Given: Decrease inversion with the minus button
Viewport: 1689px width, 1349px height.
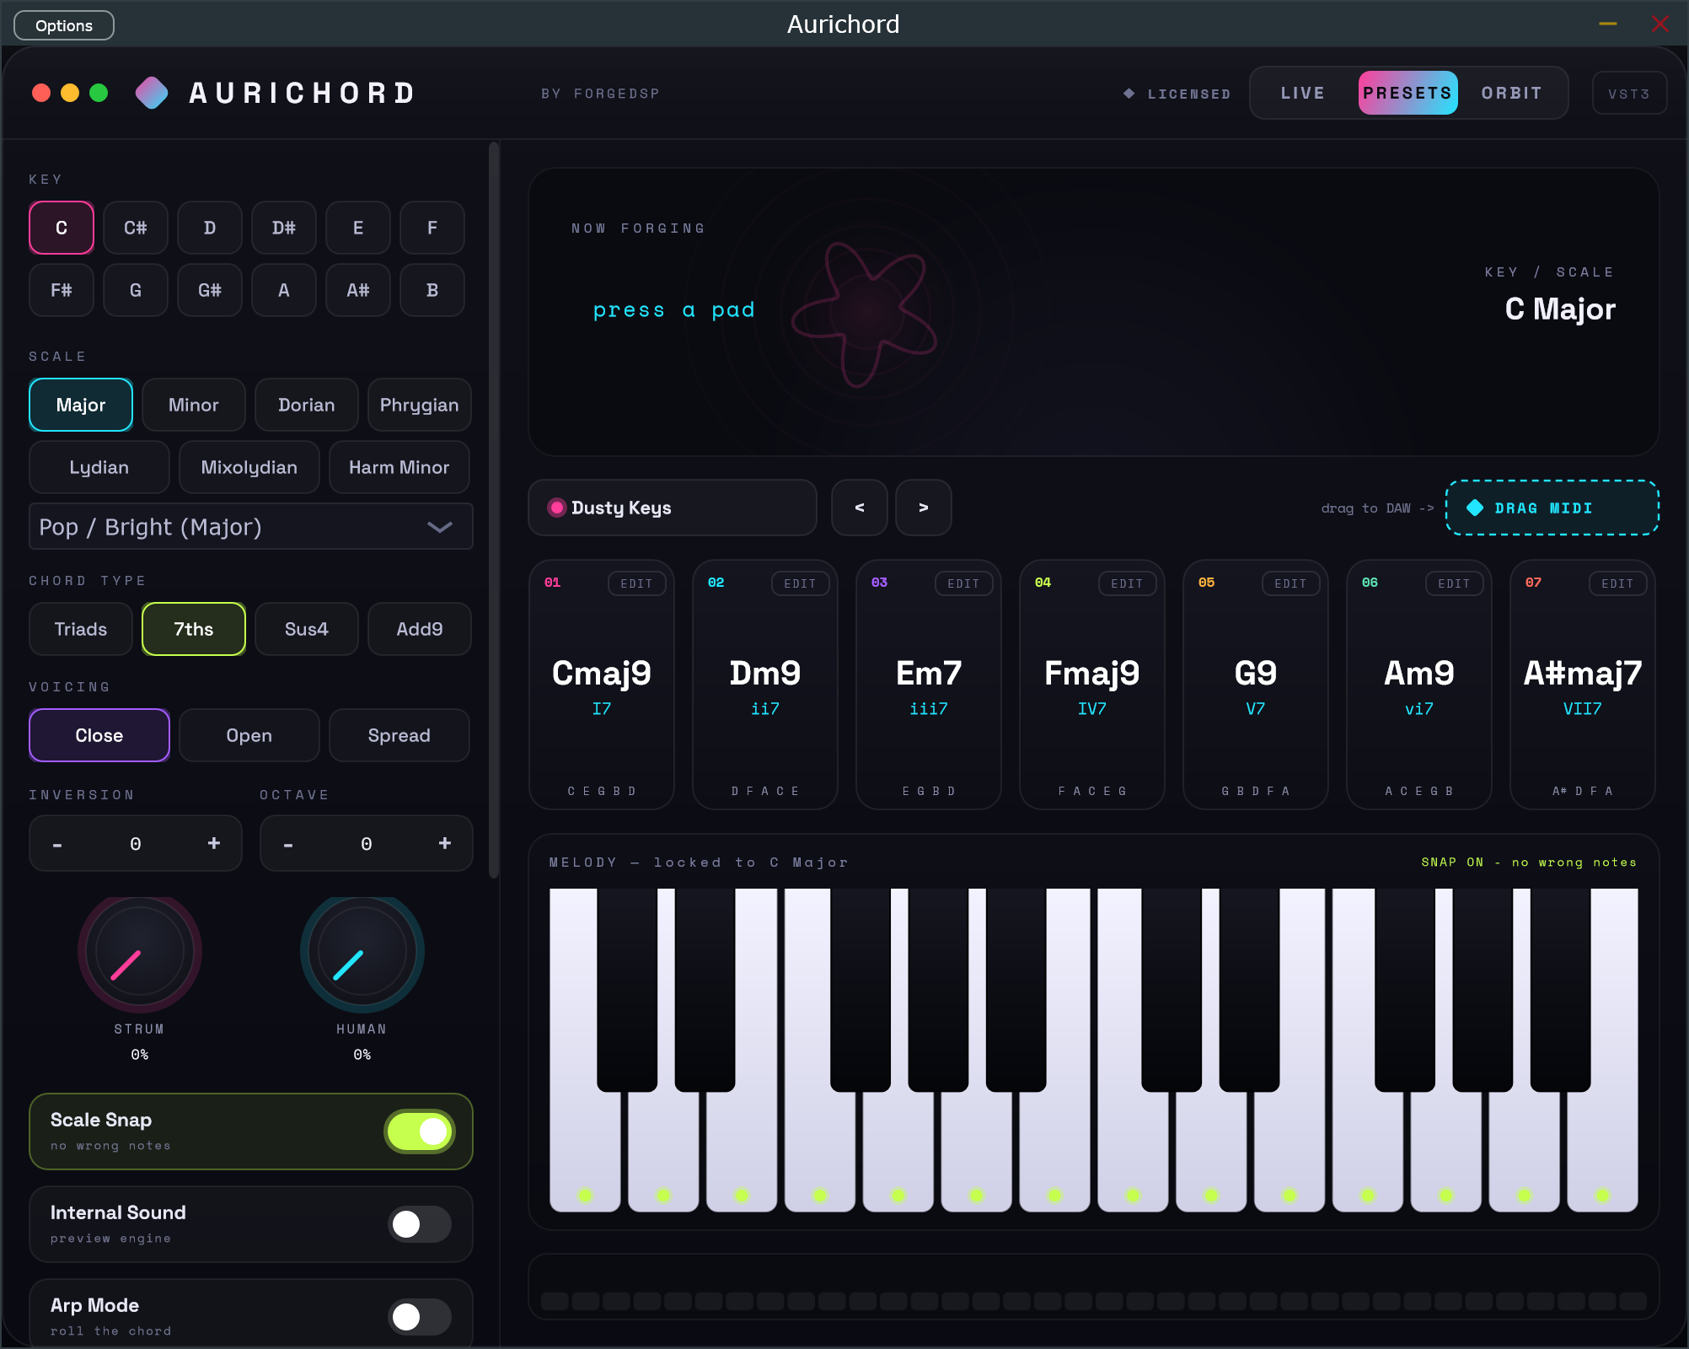Looking at the screenshot, I should click(x=57, y=843).
